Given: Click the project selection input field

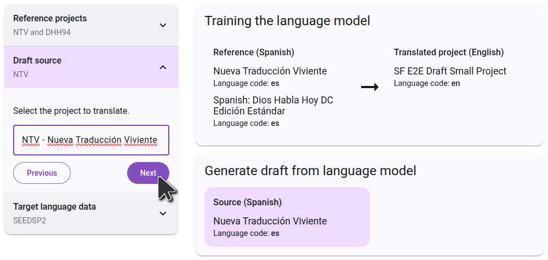Looking at the screenshot, I should coord(91,140).
